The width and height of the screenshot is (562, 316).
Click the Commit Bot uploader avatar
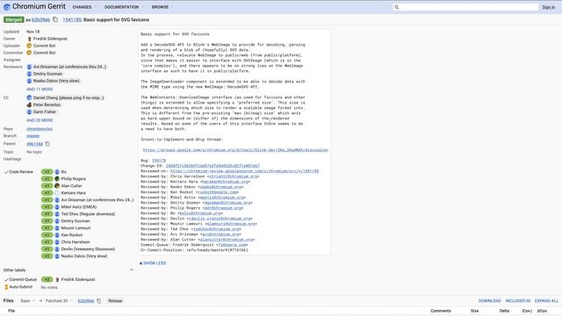point(29,46)
